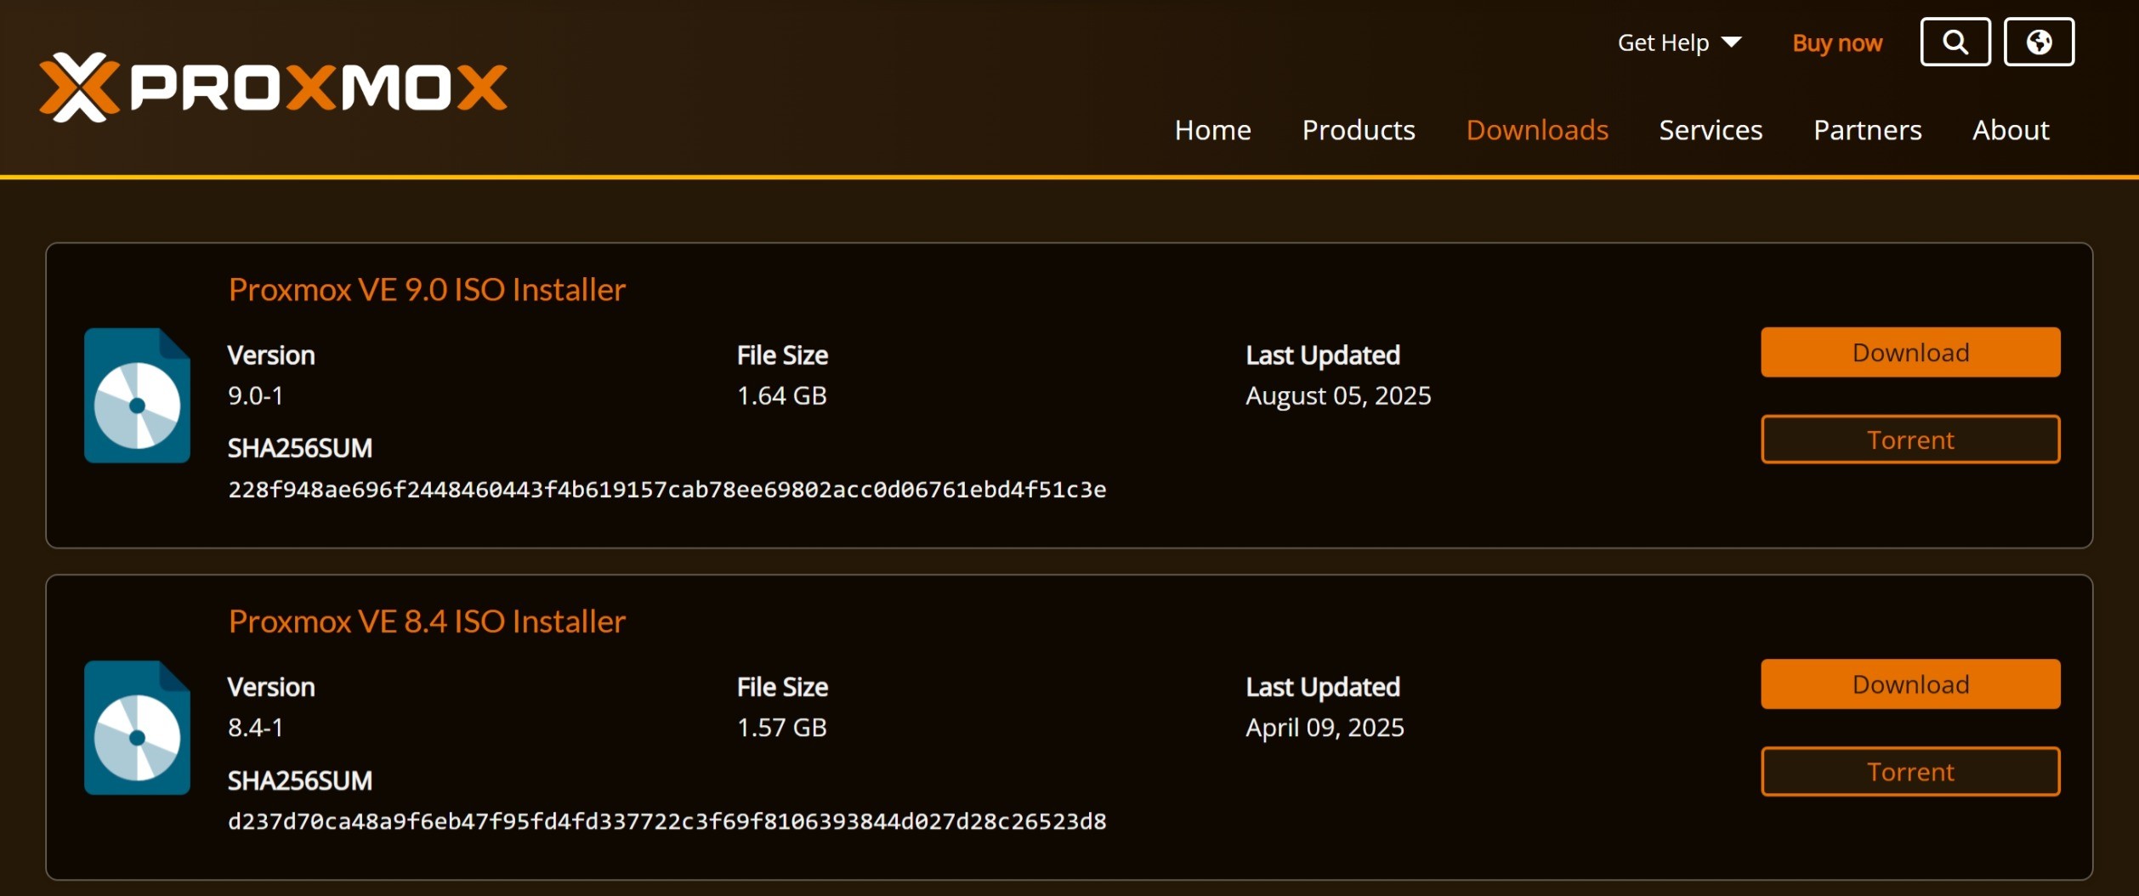Get the Torrent for VE 8.4
2139x896 pixels.
pos(1910,772)
